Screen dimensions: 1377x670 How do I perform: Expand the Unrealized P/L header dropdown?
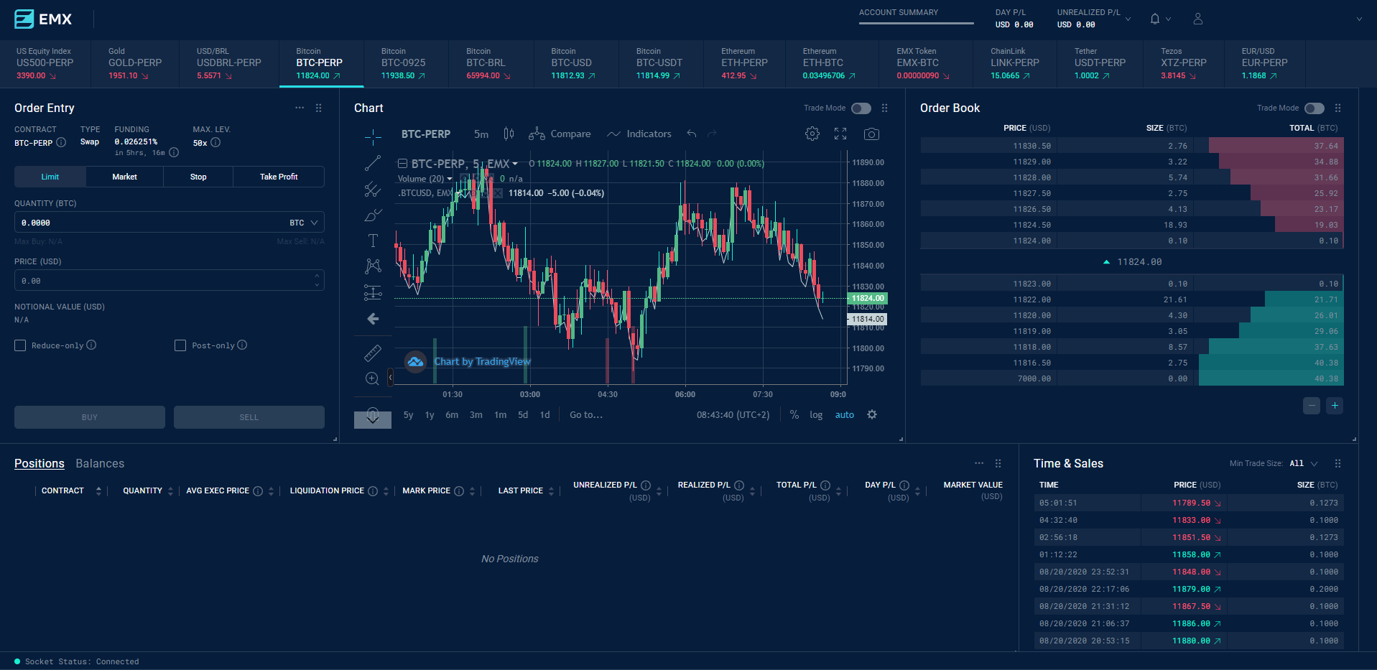tap(1128, 19)
